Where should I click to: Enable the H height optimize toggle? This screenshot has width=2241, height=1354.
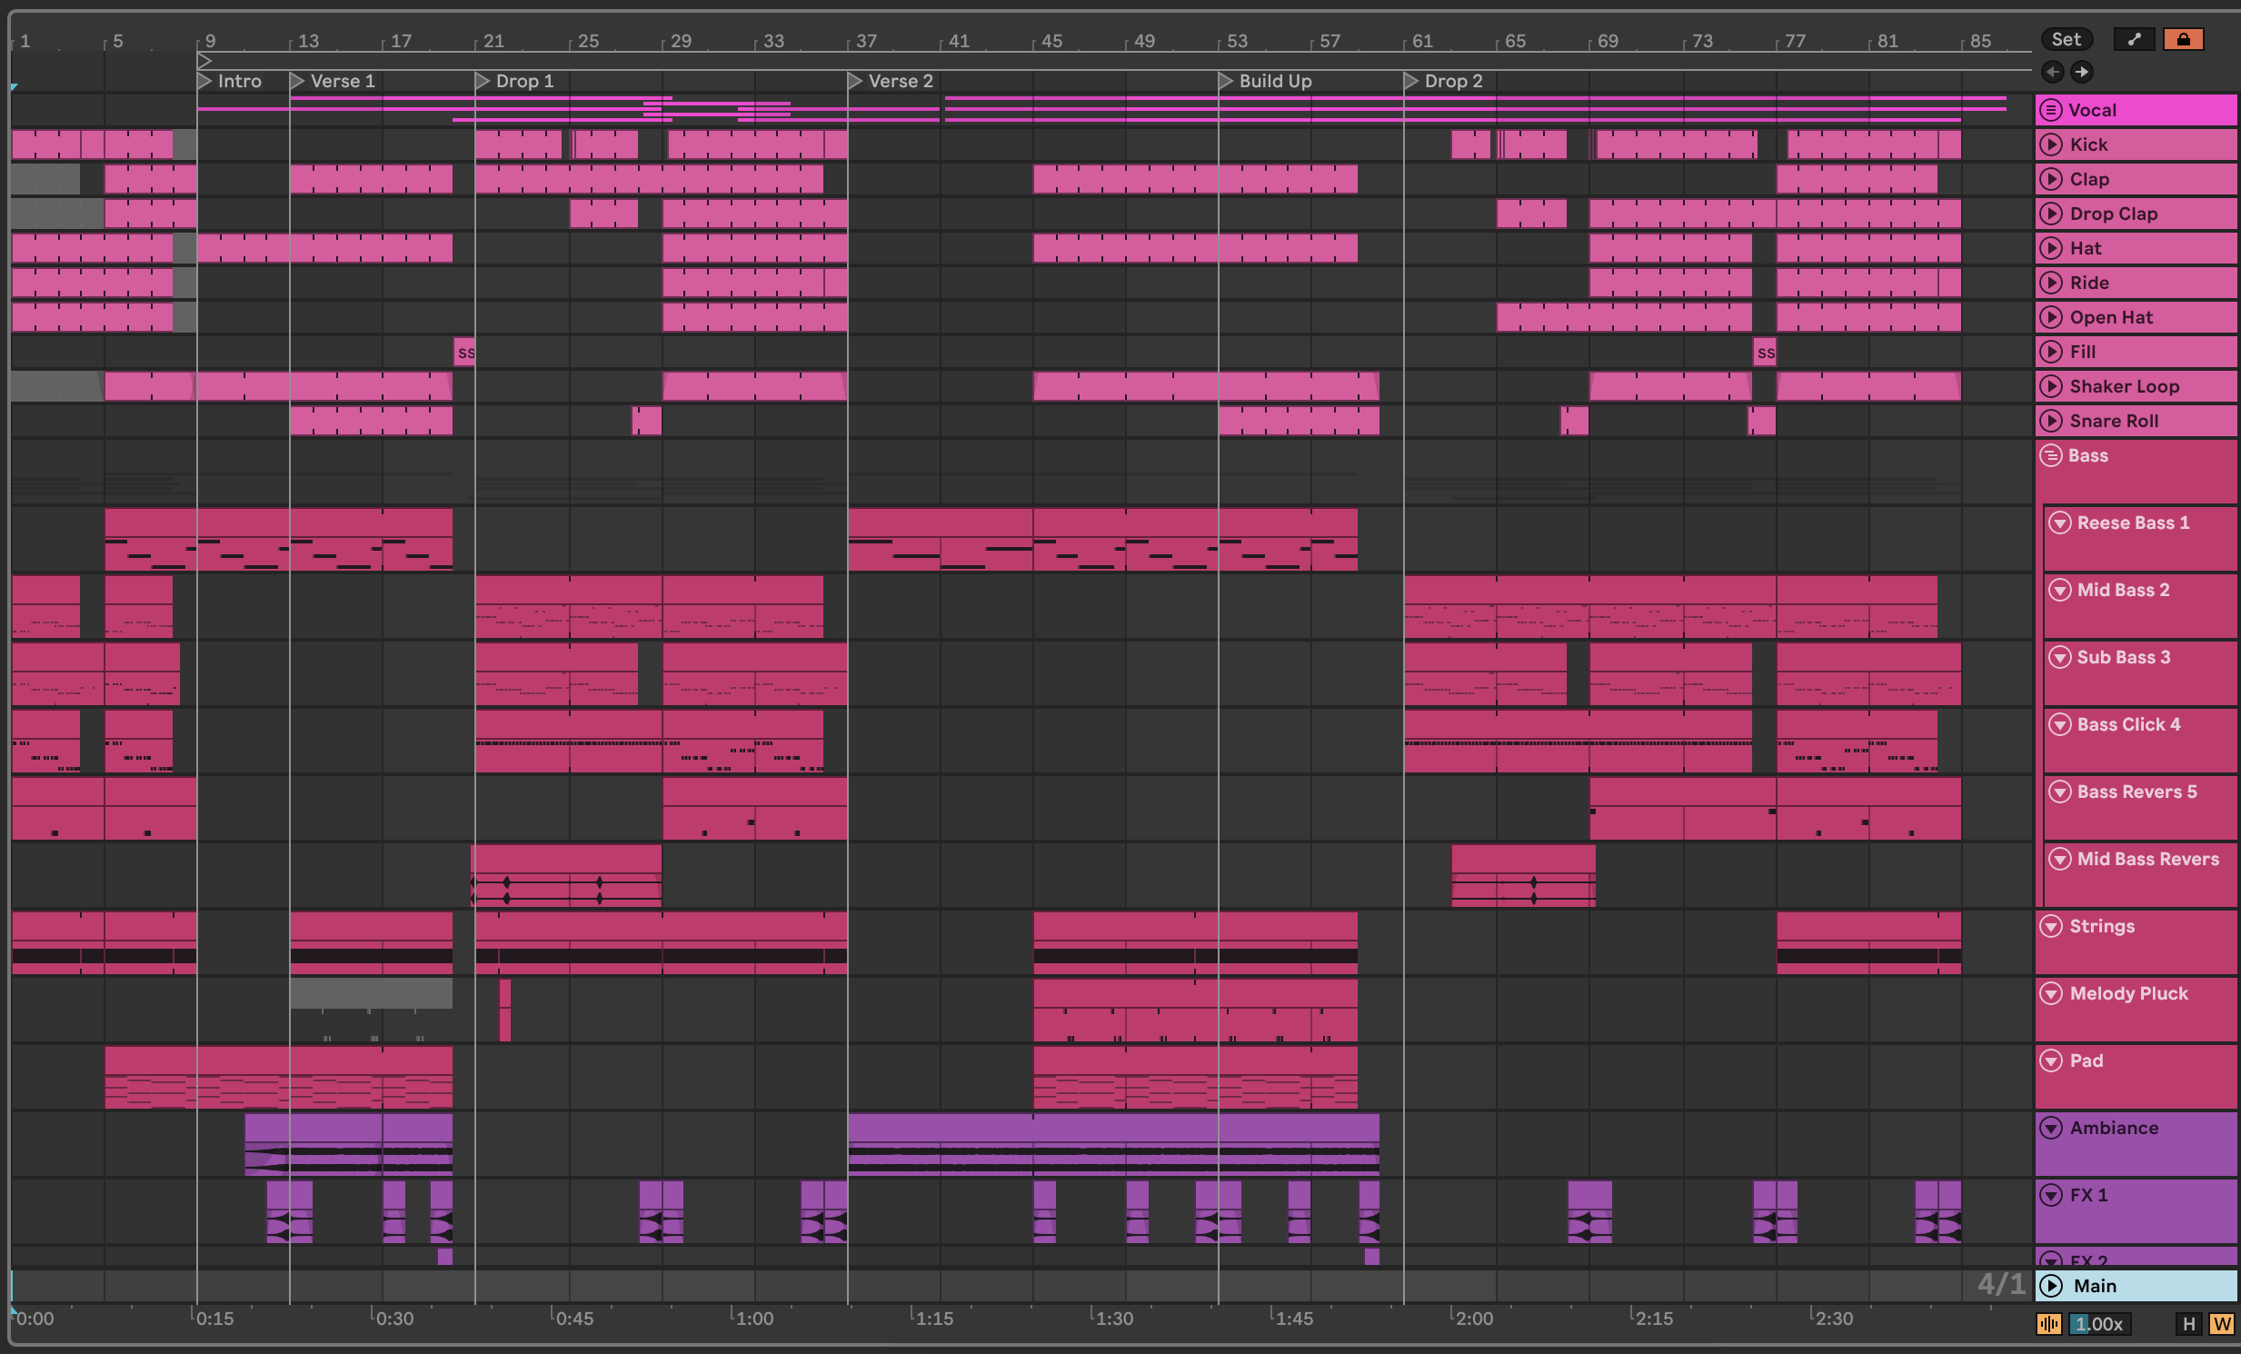pos(2189,1324)
